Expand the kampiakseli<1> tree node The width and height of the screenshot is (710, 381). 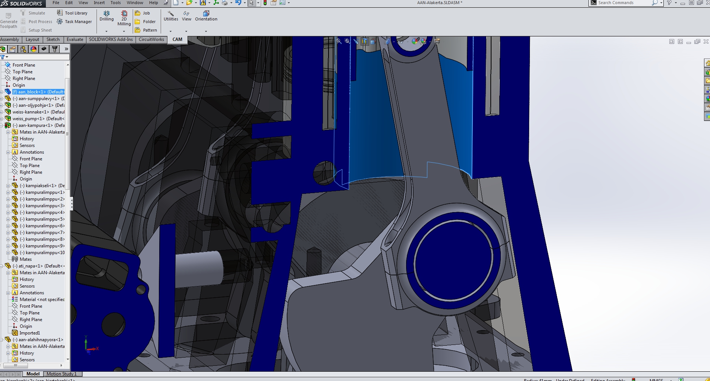click(8, 186)
